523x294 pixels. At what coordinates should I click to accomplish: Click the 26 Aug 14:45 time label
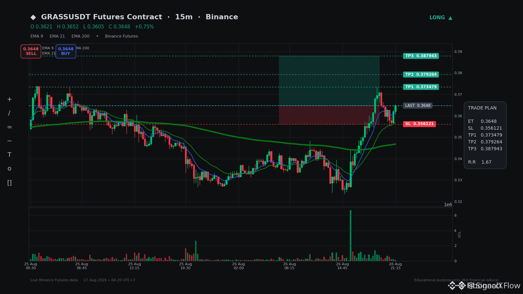point(343,266)
